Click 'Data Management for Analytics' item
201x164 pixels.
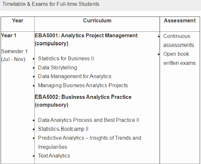pos(74,76)
